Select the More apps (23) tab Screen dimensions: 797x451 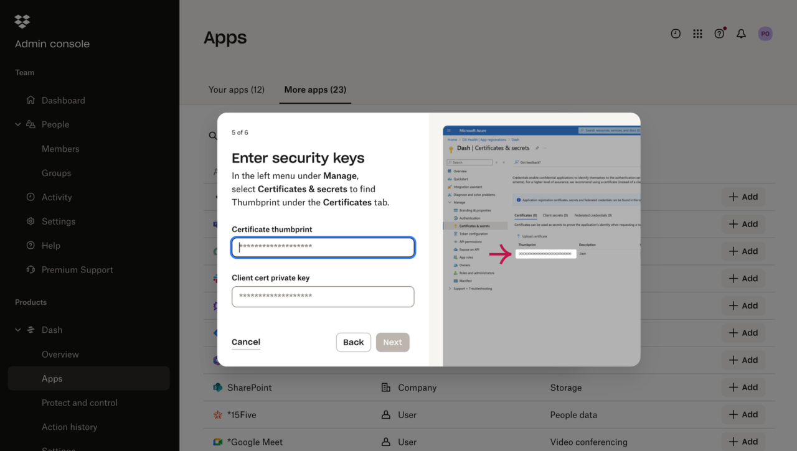coord(314,90)
